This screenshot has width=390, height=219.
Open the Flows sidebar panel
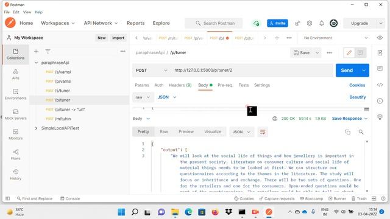15,155
